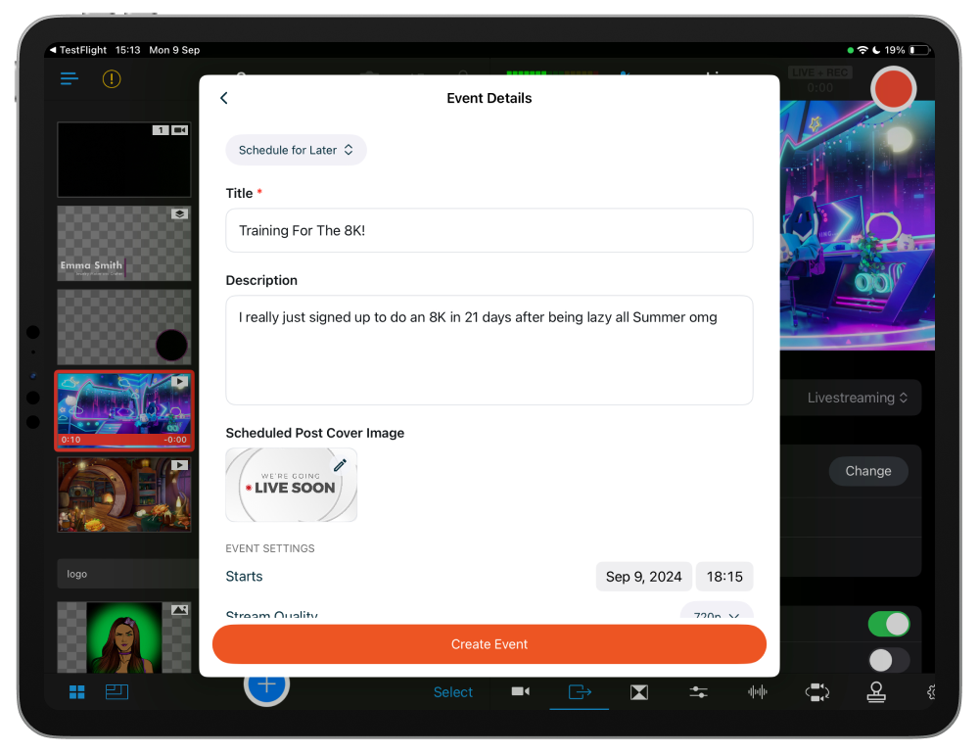Add a new shot with plus button
This screenshot has height=753, width=979.
[266, 684]
